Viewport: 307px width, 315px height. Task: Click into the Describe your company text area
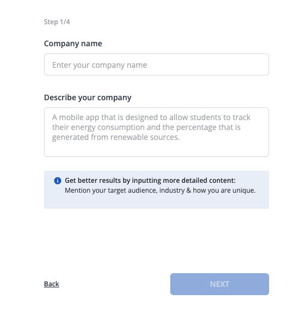[x=157, y=132]
